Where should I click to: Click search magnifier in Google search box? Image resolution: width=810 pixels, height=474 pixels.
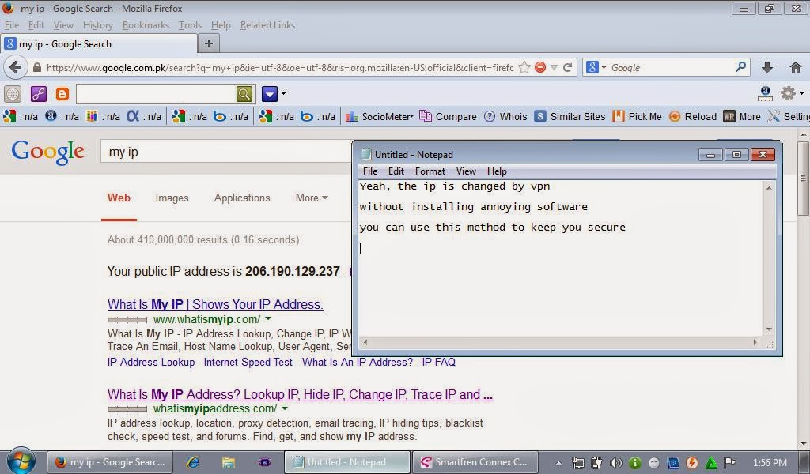point(740,67)
